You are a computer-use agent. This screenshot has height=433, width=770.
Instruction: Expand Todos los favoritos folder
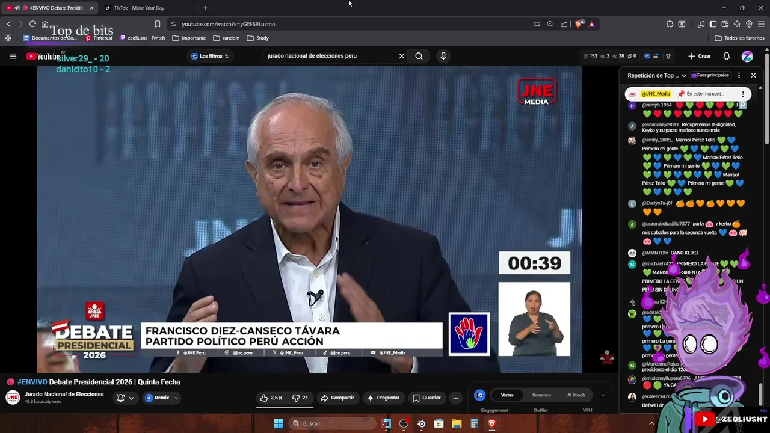click(739, 38)
